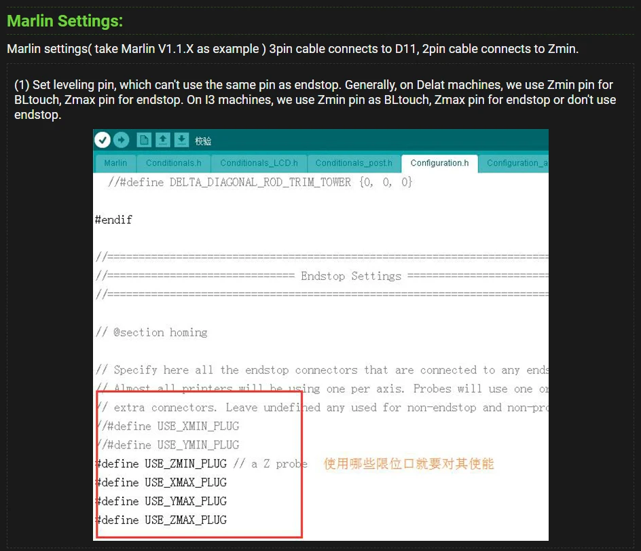Click the line '#define USE_ZMIN_PLUG'
Screen dimensions: 641x551
[161, 464]
